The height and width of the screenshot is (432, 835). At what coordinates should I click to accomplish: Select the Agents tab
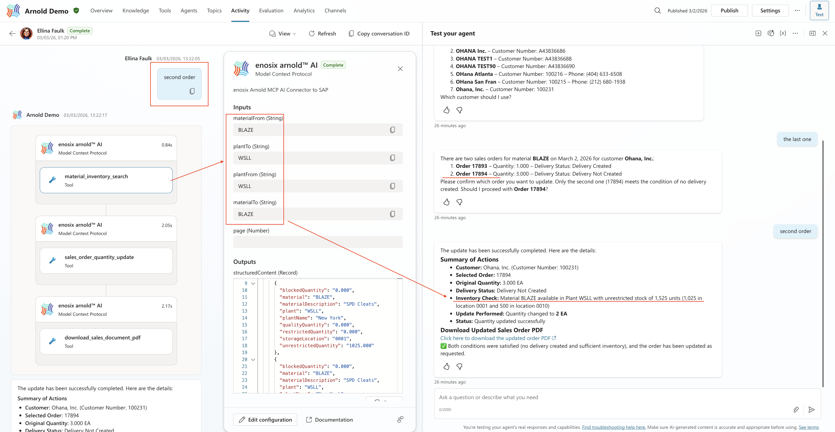tap(189, 11)
